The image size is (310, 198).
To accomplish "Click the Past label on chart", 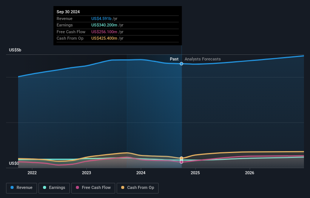I will (174, 59).
